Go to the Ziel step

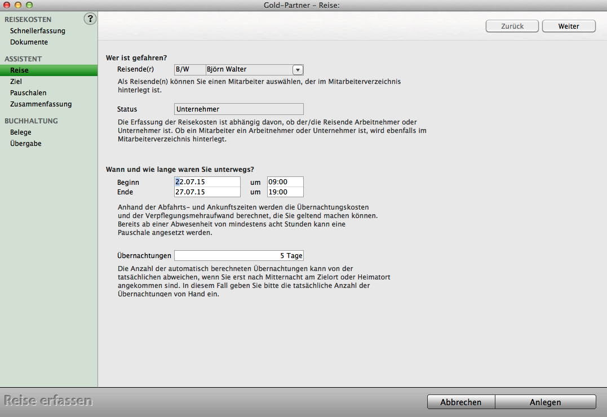click(x=16, y=82)
